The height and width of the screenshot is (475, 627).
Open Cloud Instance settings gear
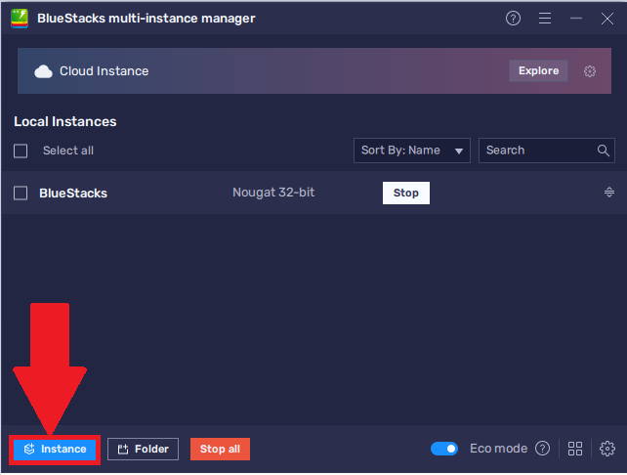point(590,71)
